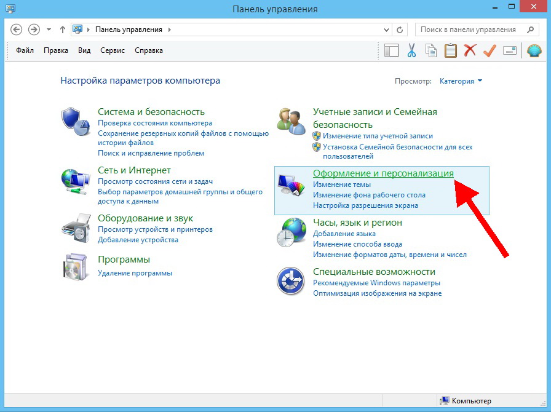Click the envelope toolbar icon
This screenshot has height=412, width=551.
509,50
